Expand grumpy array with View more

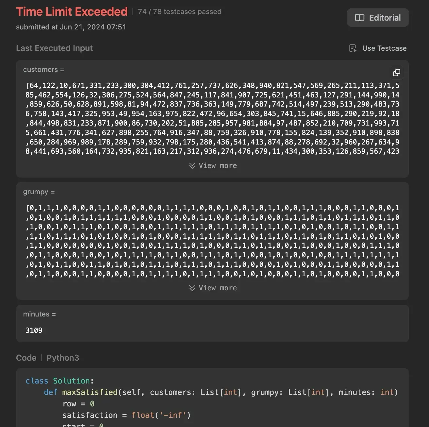click(x=213, y=288)
